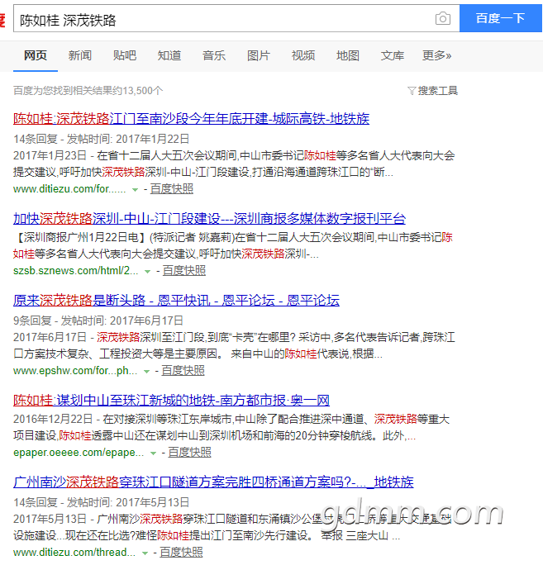Open result 原来深茂铁路是断头路 恩平论坛
Image resolution: width=543 pixels, height=565 pixels.
coord(176,300)
